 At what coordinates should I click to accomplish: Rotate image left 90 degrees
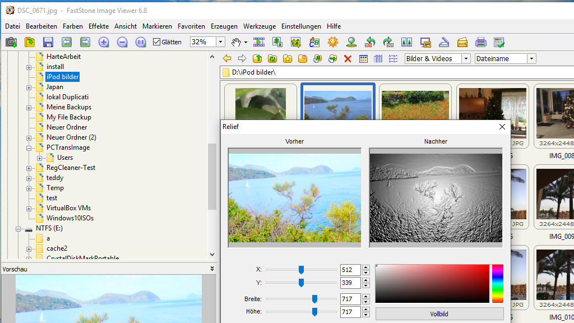click(x=370, y=42)
